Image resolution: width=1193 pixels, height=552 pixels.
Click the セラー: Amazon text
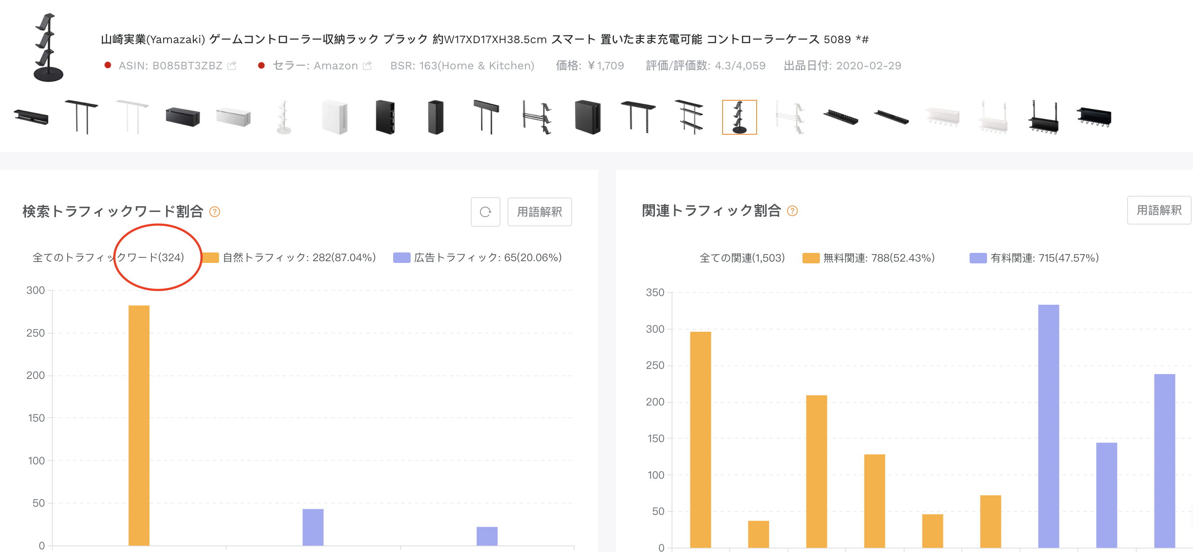[x=315, y=66]
